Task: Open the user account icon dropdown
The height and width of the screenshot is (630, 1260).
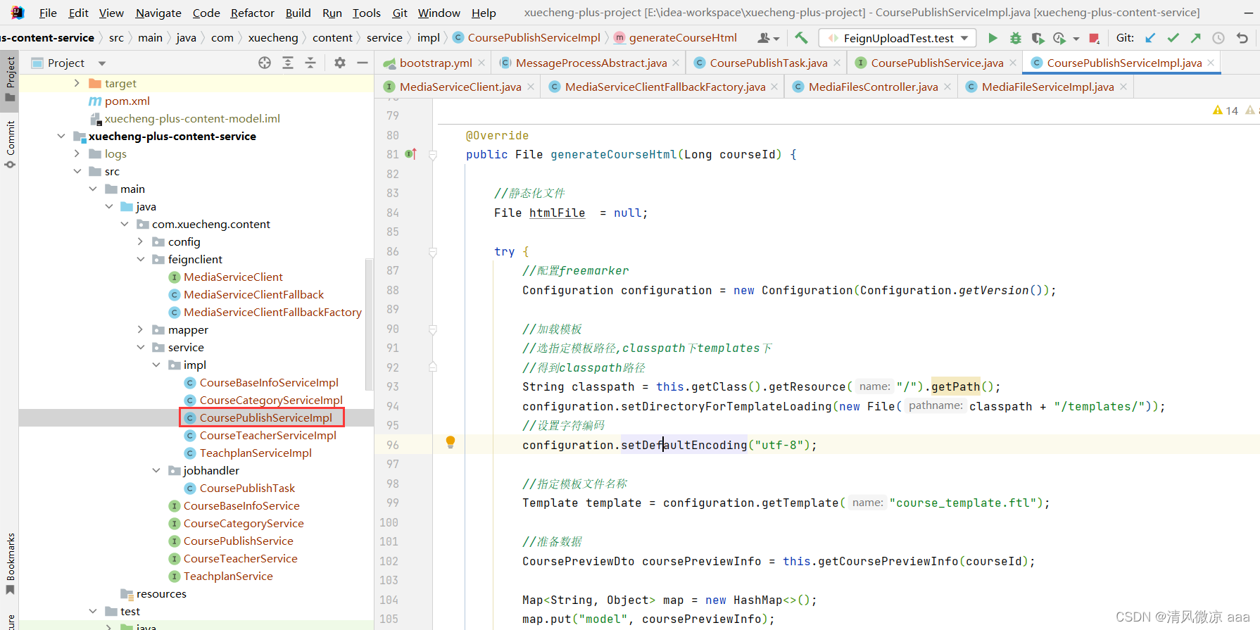Action: (x=768, y=38)
